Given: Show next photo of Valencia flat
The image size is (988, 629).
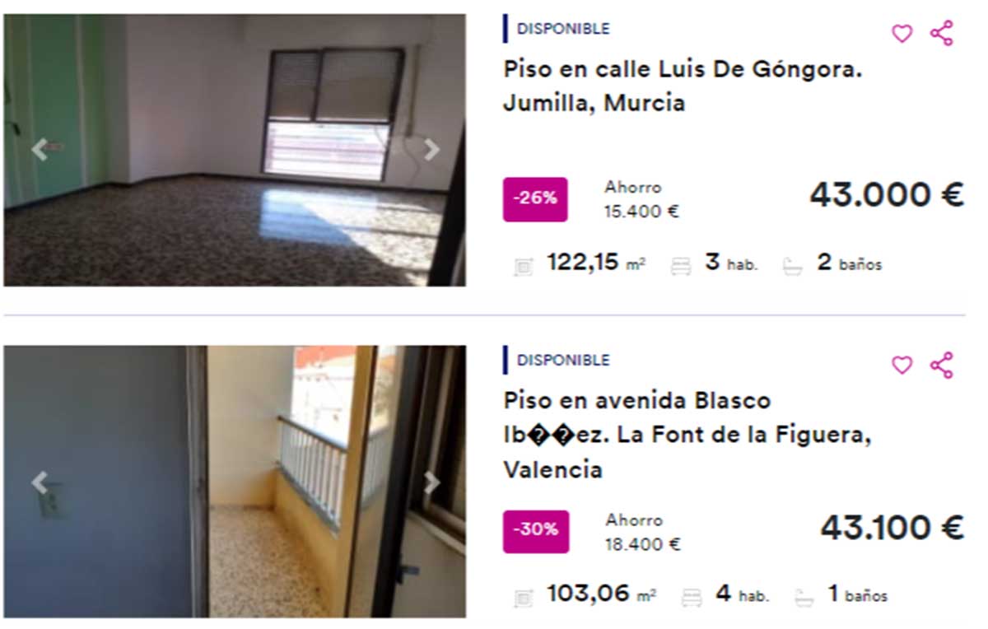Looking at the screenshot, I should 431,482.
